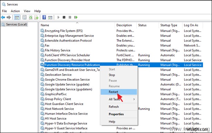This screenshot has width=212, height=133.
Task: Click the gear icon beside HV Host Service
Action: pyautogui.click(x=42, y=118)
